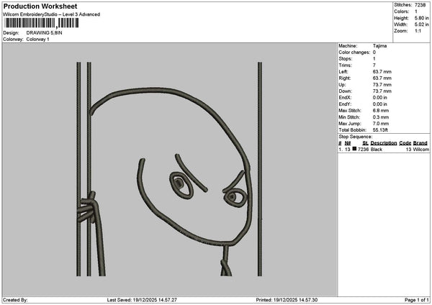The height and width of the screenshot is (305, 432).
Task: Click the 'Max Stitch:' label
Action: [350, 111]
